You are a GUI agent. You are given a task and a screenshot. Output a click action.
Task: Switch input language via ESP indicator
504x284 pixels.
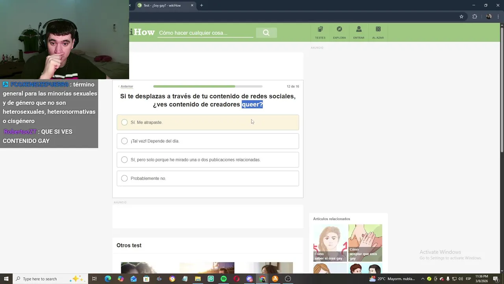[469, 279]
